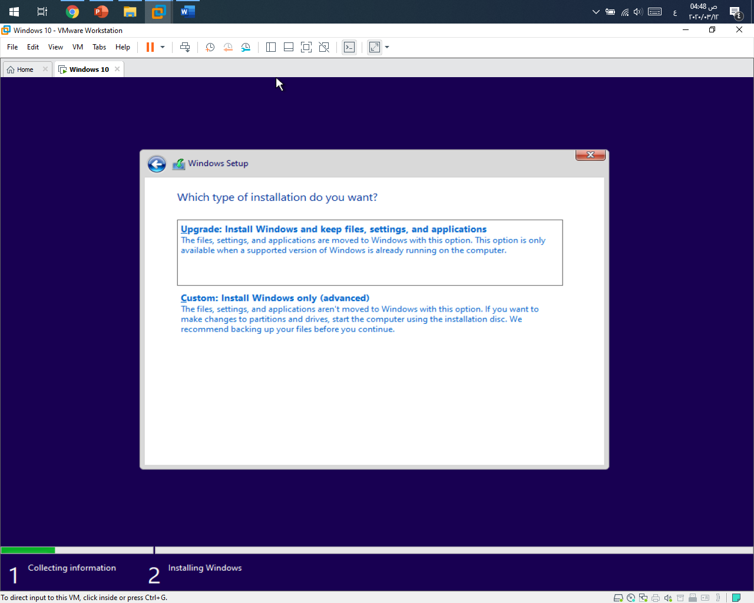Open the snapshot manager wrench-clock icon
Screen dimensions: 754x603
coord(246,47)
